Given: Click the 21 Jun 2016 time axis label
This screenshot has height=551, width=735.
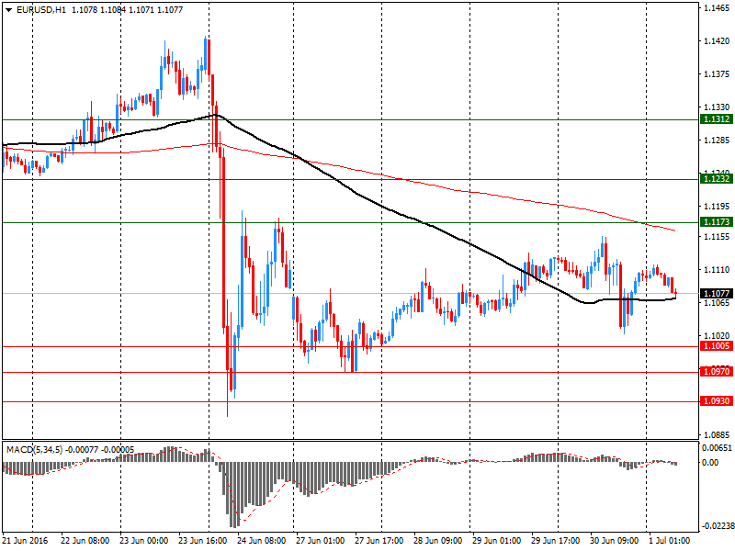Looking at the screenshot, I should click(26, 541).
